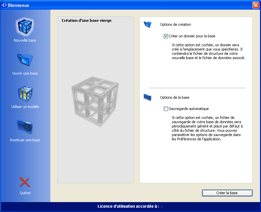The height and width of the screenshot is (212, 261).
Task: Click the Options de création icon
Action: coord(147,24)
